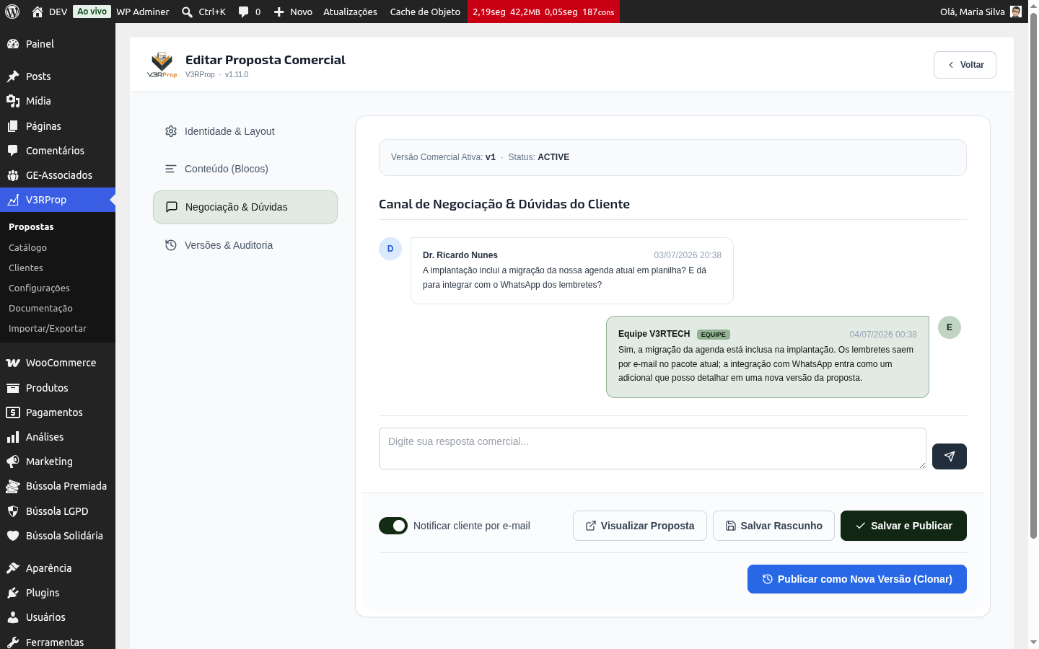Click version text v1.11.0
Image resolution: width=1039 pixels, height=649 pixels.
[237, 74]
